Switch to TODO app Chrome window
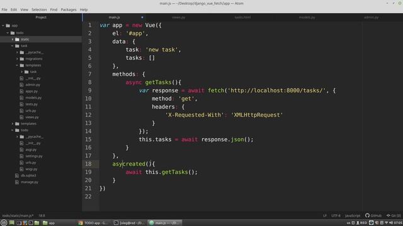The height and width of the screenshot is (226, 403). click(x=94, y=223)
